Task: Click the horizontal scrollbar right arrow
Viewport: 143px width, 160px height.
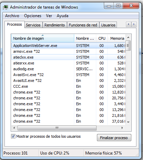Action: click(122, 128)
